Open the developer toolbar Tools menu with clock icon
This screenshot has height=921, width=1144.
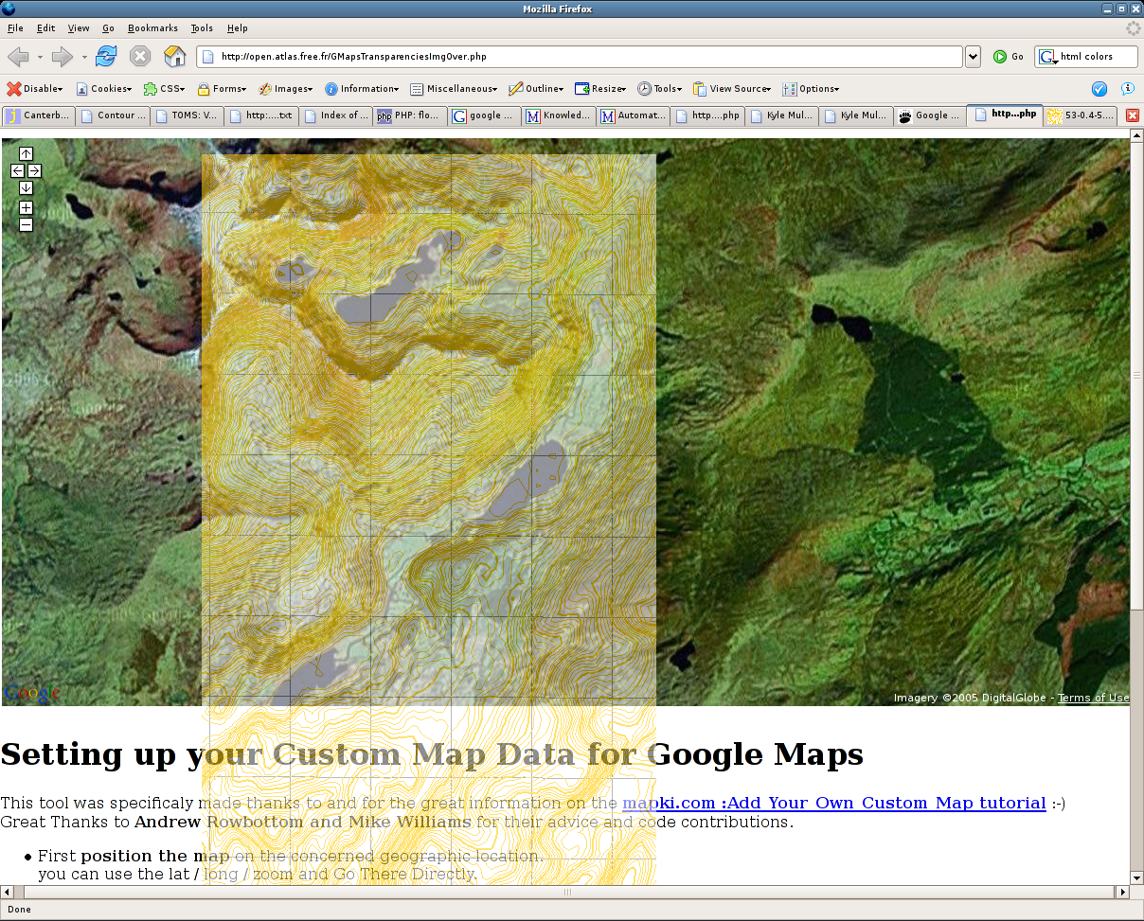point(659,89)
